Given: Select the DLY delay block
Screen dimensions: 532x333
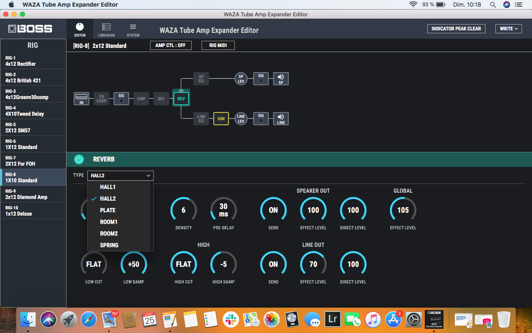Looking at the screenshot, I should (161, 99).
